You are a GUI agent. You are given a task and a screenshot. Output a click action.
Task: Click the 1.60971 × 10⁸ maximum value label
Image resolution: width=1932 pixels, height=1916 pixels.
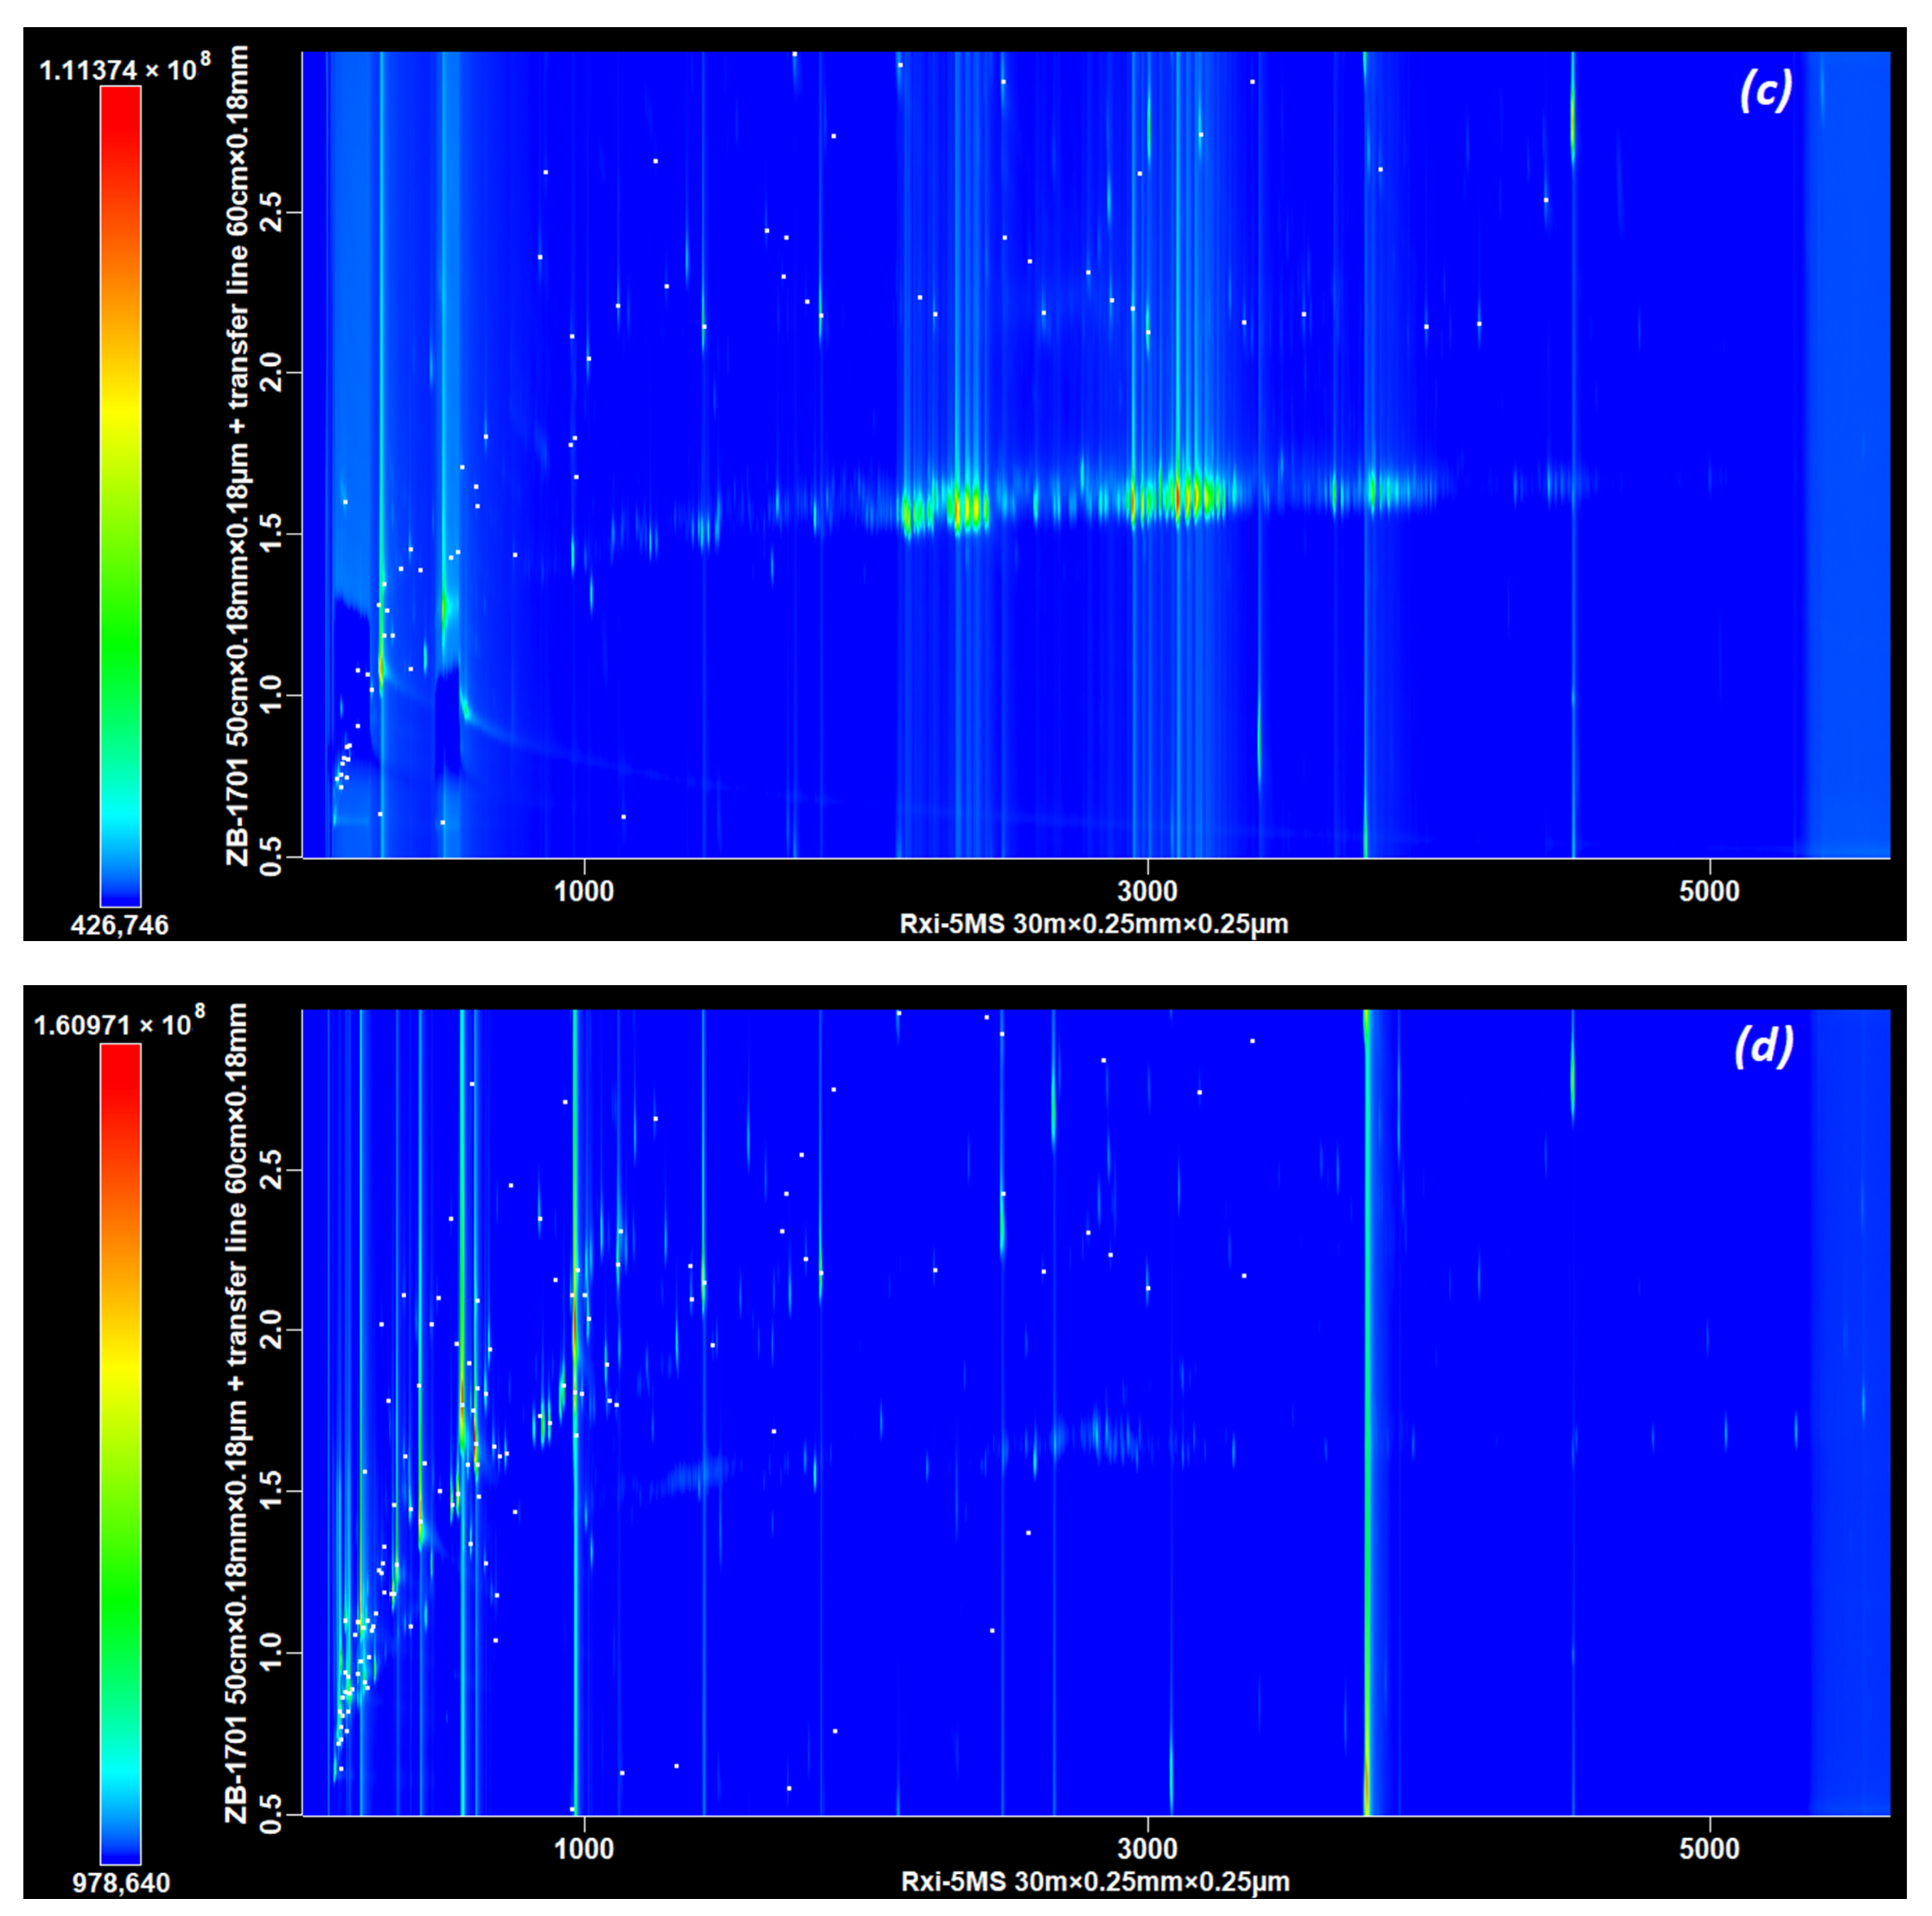119,1025
